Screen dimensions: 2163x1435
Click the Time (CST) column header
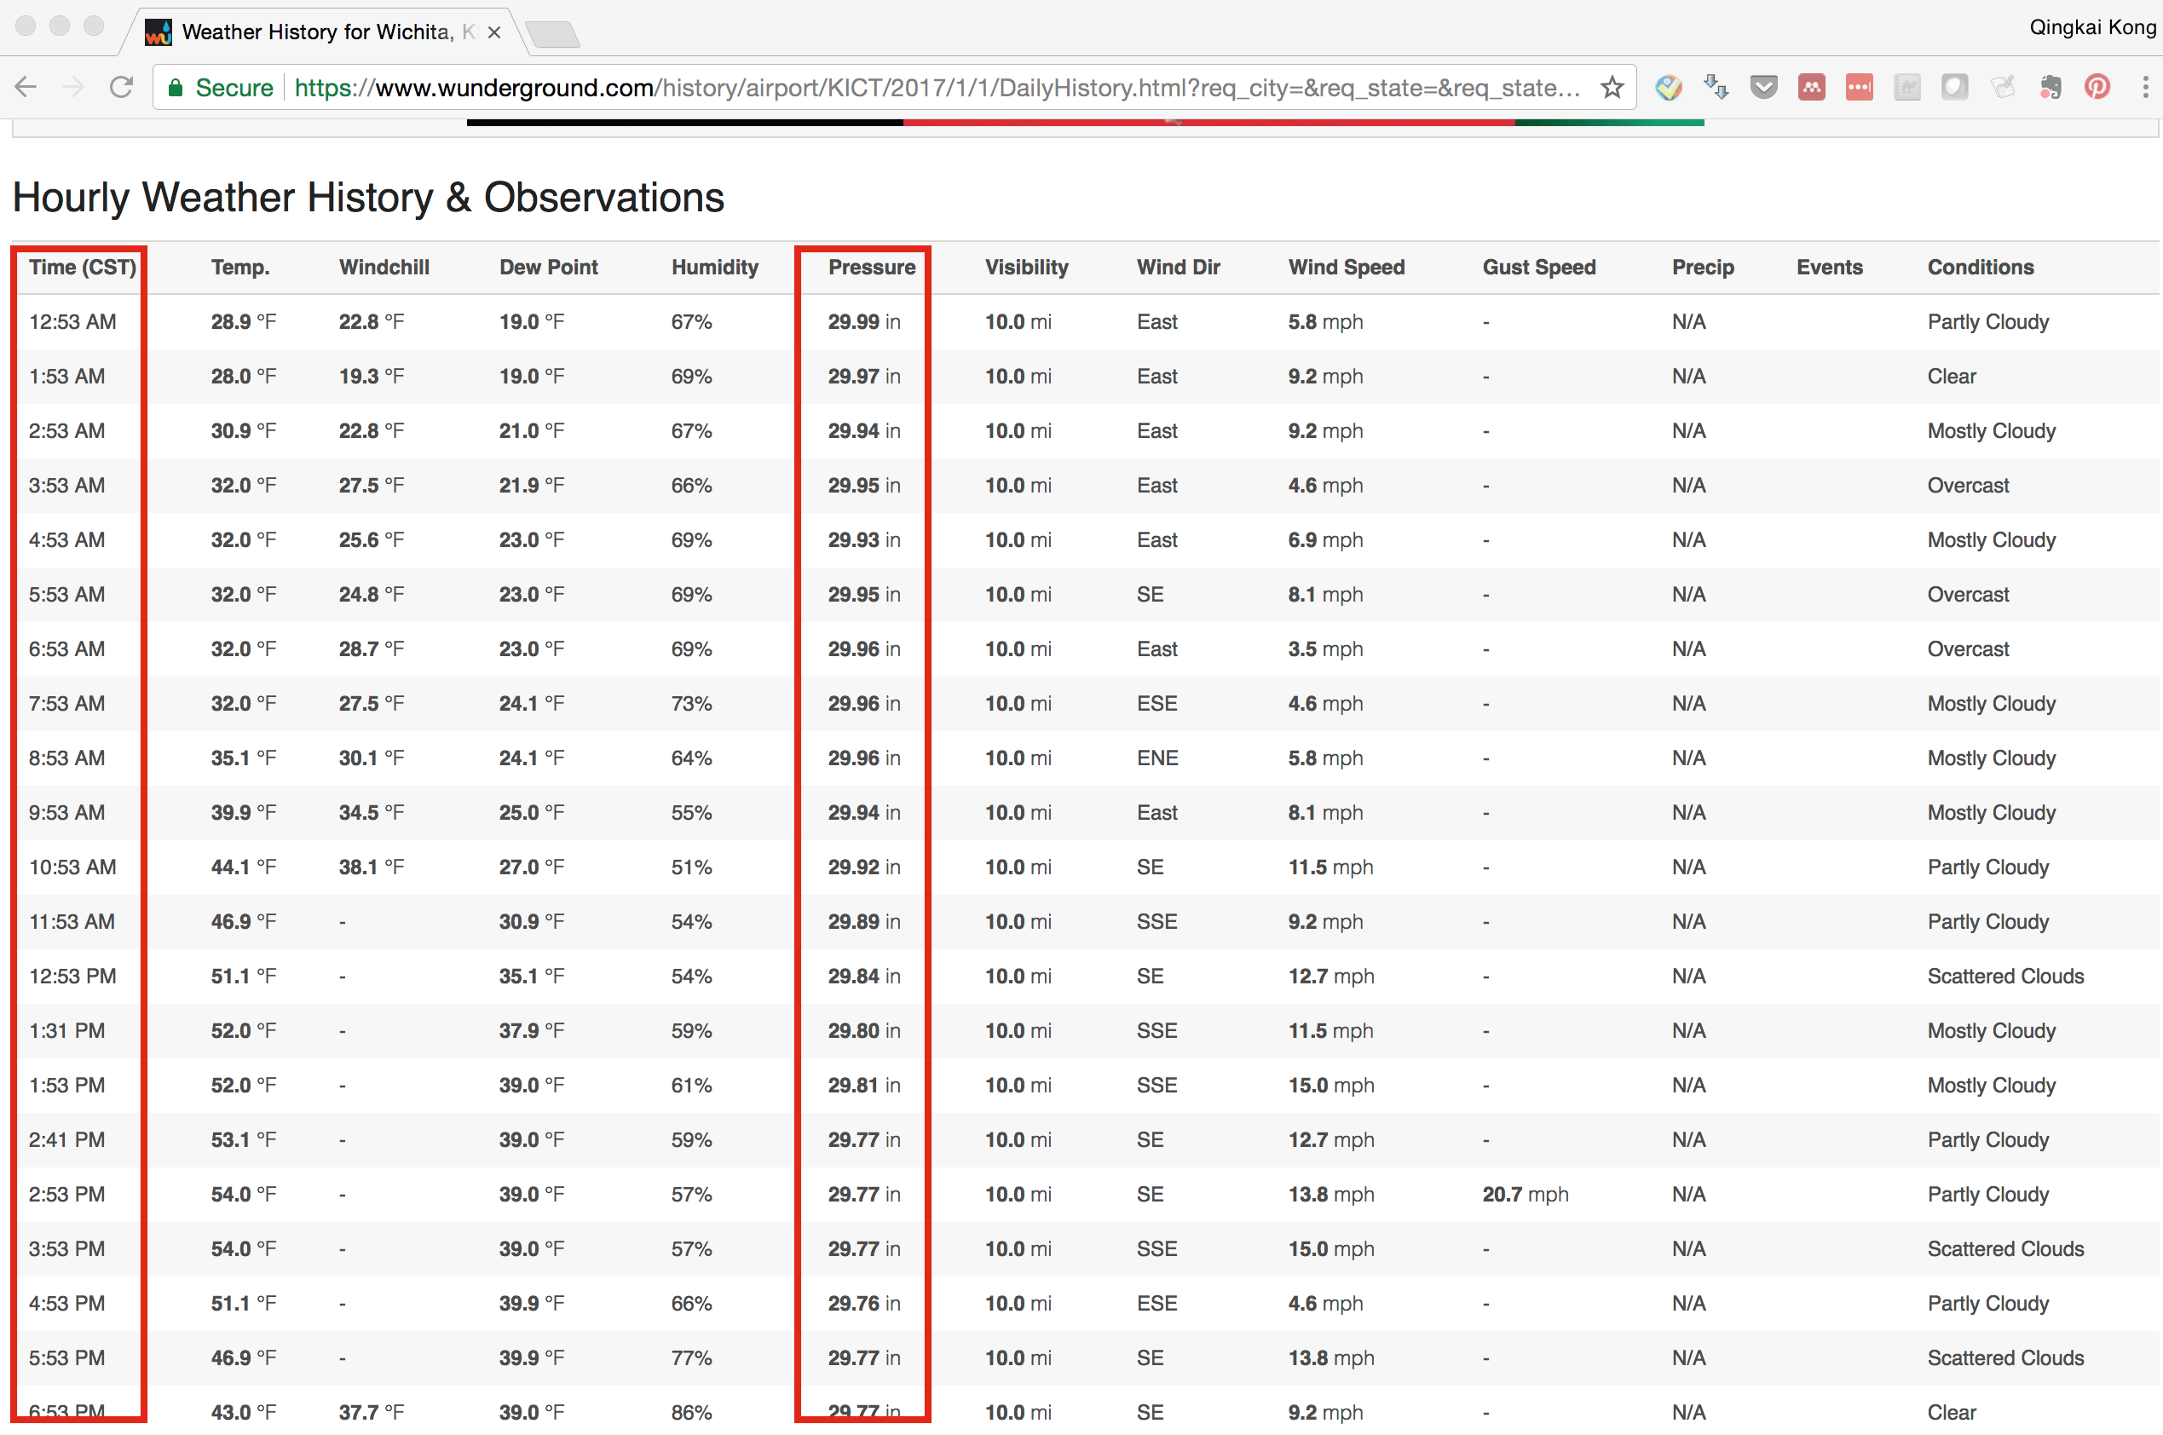point(82,268)
